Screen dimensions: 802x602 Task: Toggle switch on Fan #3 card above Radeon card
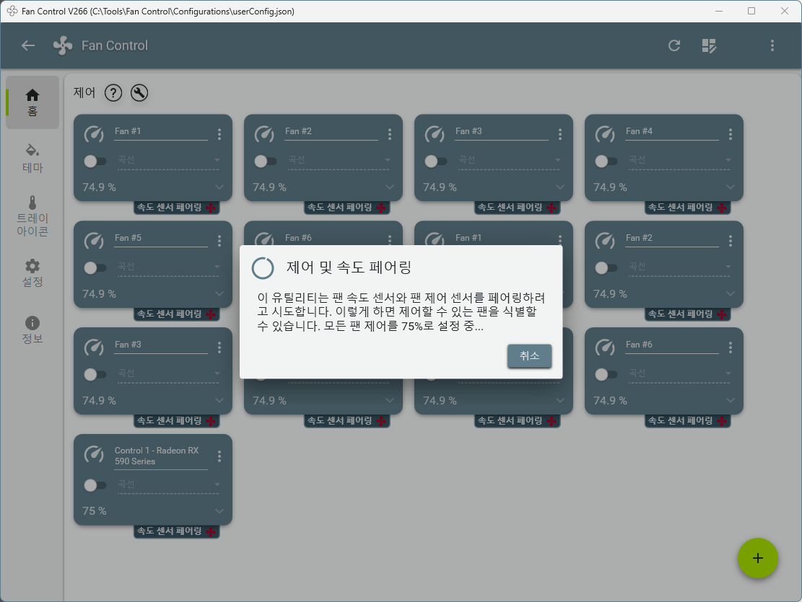(95, 375)
